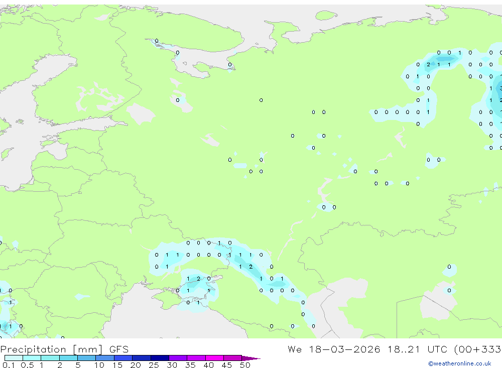Click the 40–45 mm magenta legend swatch
Screen dimensions: 502x368
(x=214, y=358)
